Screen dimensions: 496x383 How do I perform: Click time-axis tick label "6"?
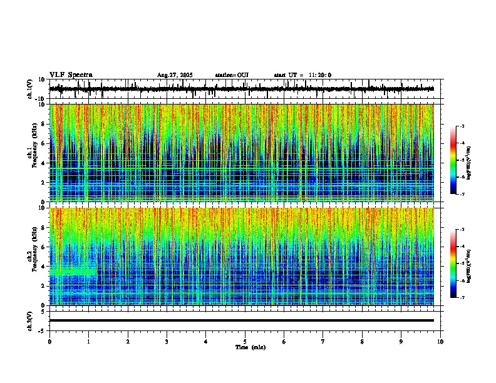click(x=284, y=342)
